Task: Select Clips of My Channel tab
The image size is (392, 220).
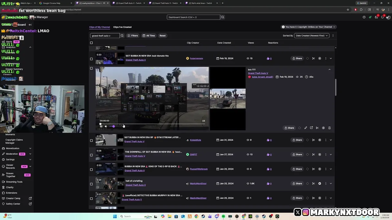Action: tap(100, 27)
